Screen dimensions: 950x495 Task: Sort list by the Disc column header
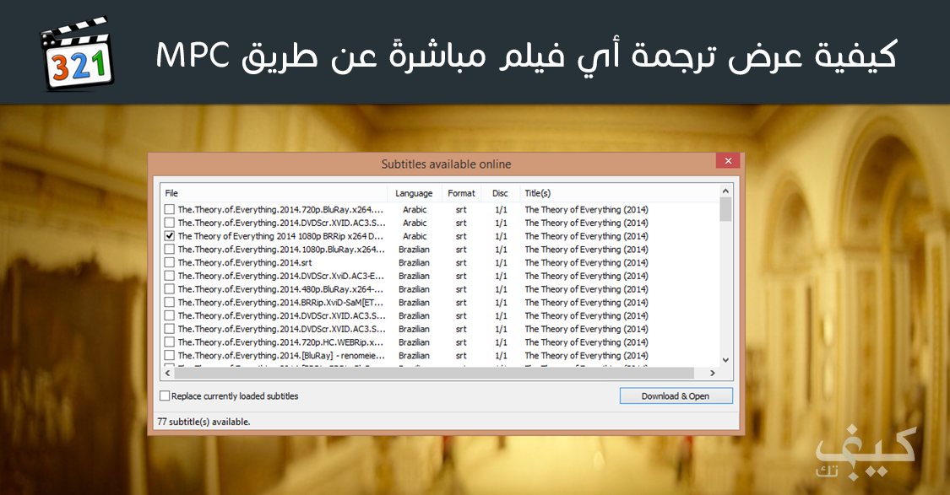coord(501,193)
